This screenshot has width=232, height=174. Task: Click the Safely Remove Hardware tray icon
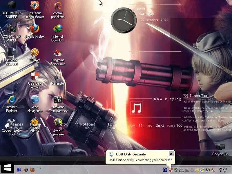(176, 170)
